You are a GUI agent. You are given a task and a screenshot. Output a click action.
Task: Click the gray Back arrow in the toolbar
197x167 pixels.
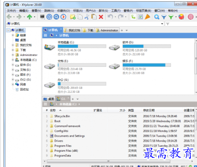[9, 17]
